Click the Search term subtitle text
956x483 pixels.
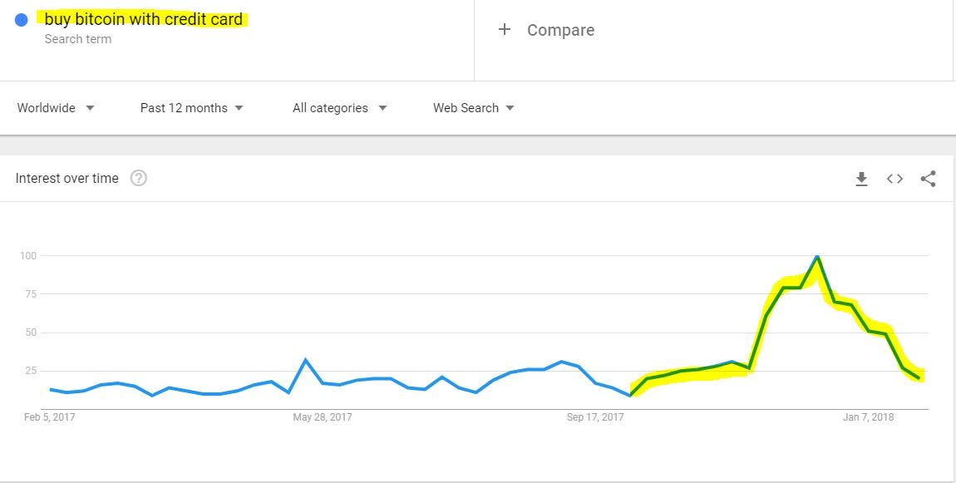pyautogui.click(x=78, y=39)
